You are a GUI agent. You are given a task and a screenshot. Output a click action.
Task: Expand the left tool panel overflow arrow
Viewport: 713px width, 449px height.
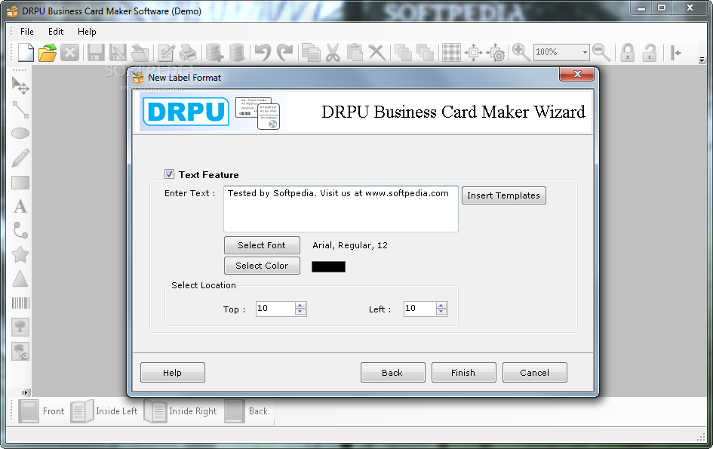[25, 392]
